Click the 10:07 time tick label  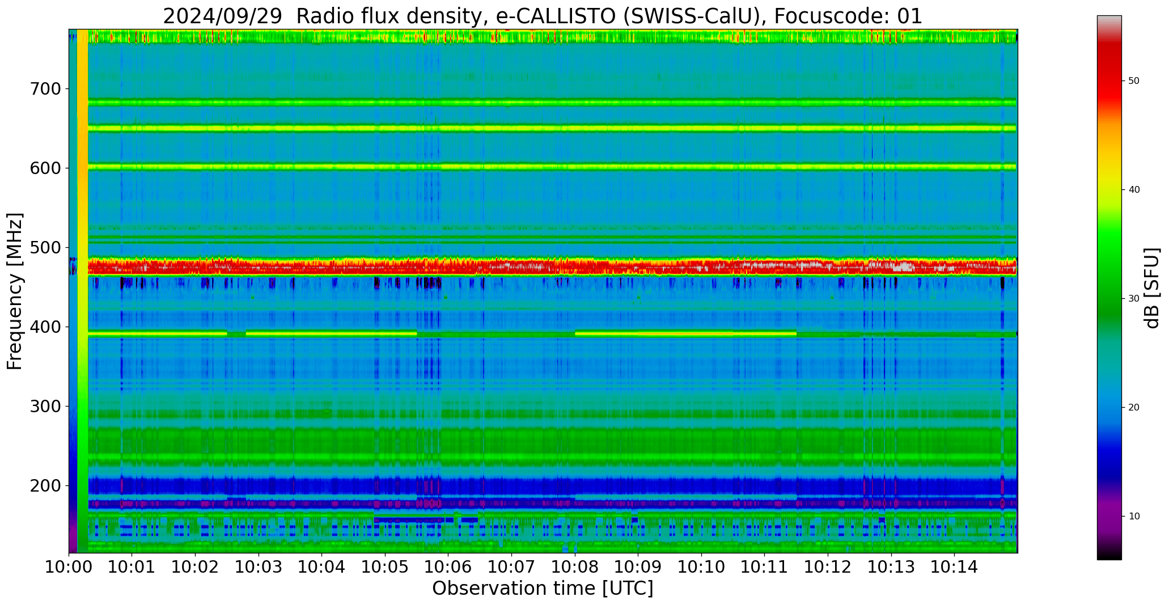point(511,567)
